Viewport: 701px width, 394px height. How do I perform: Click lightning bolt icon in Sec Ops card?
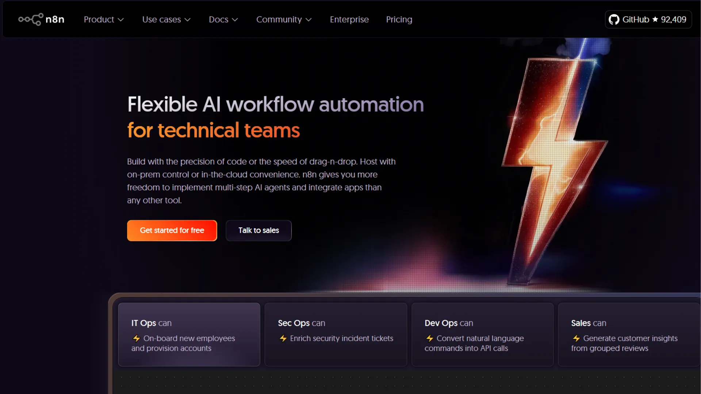[x=283, y=339]
